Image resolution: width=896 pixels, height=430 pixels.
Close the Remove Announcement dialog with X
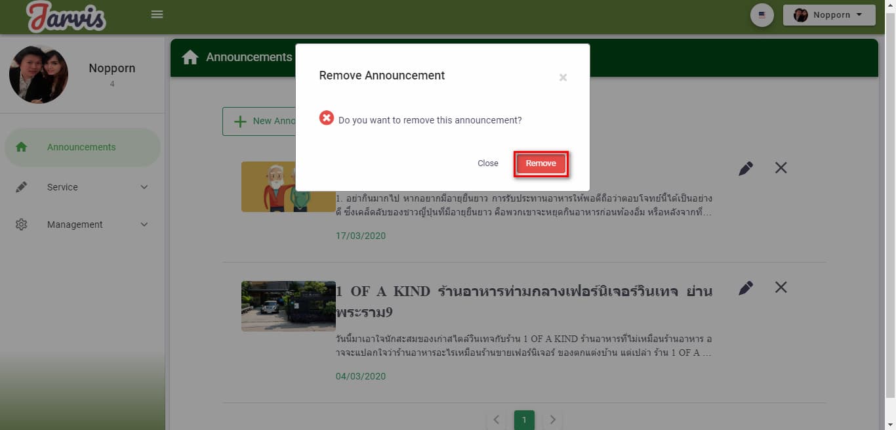pos(563,77)
